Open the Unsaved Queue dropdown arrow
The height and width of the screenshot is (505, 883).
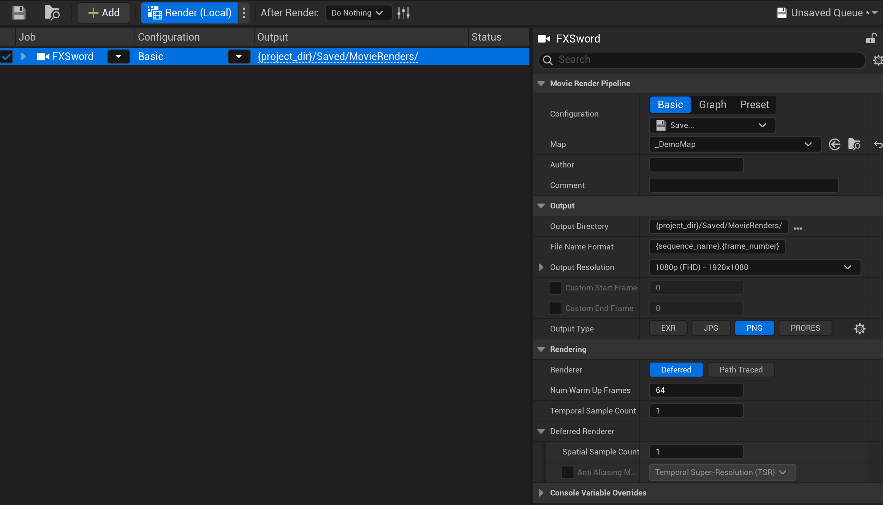(x=875, y=13)
